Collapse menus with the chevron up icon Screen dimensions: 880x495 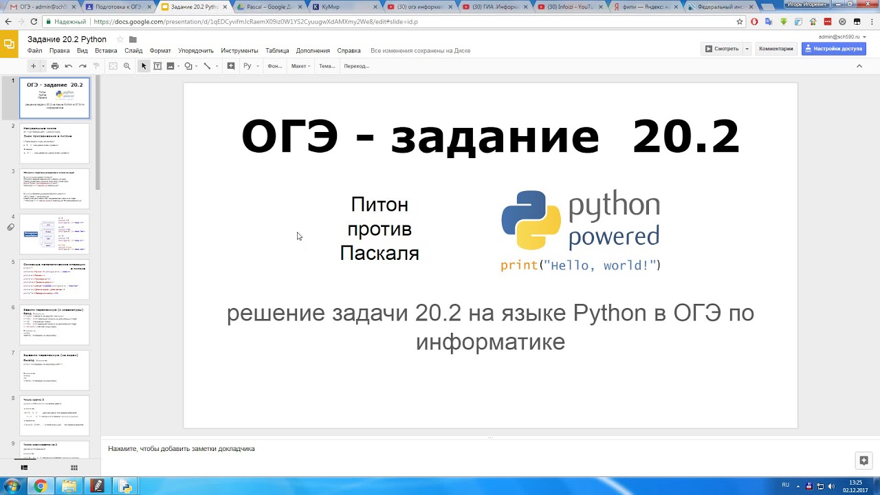point(859,66)
